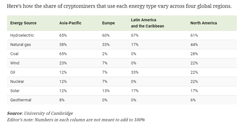Click the Oil row label
Viewport: 241px width, 126px height.
[x=13, y=72]
